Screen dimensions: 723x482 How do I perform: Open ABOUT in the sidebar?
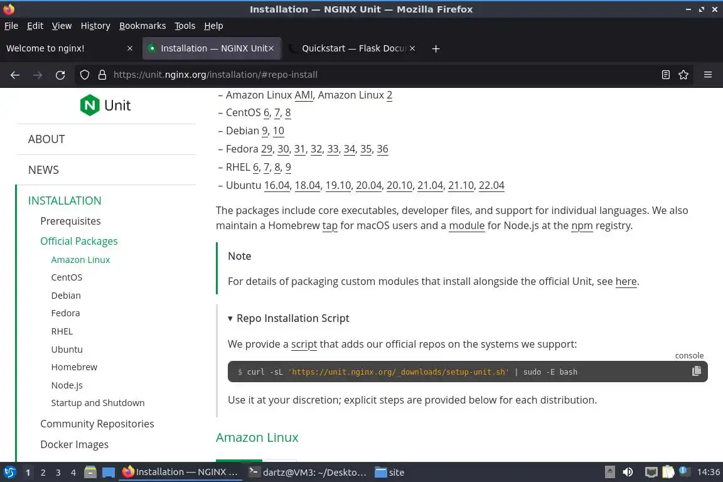[x=46, y=139]
